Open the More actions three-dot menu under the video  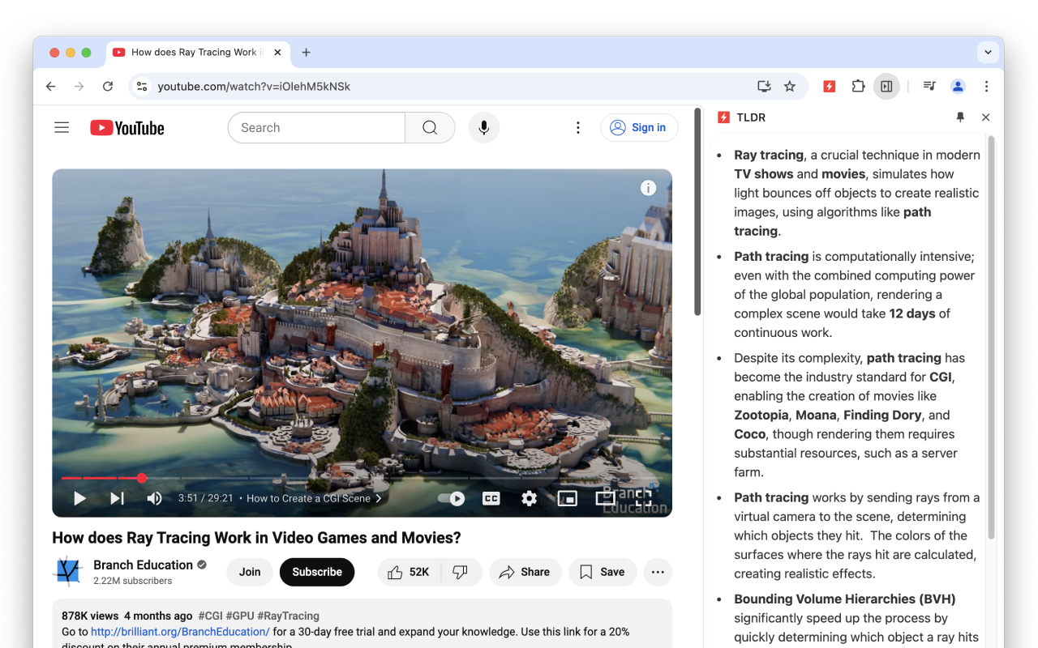[x=658, y=572]
